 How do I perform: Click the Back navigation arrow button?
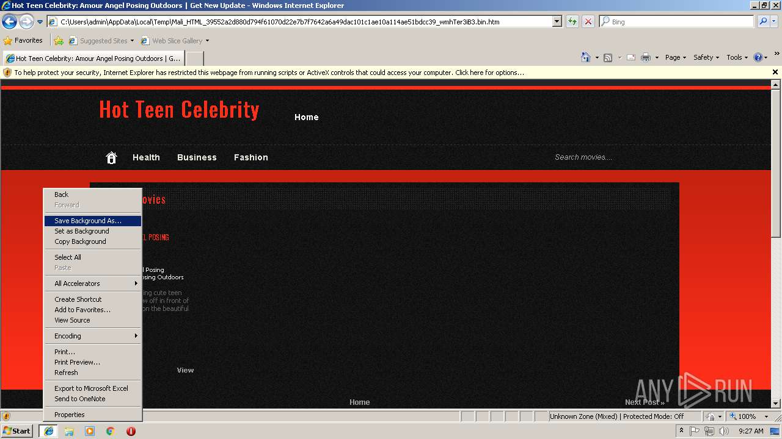(10, 22)
